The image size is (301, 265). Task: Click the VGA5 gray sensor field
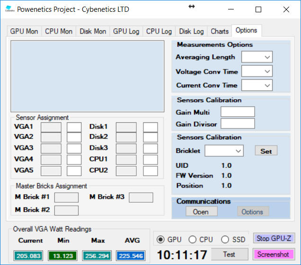coord(51,171)
